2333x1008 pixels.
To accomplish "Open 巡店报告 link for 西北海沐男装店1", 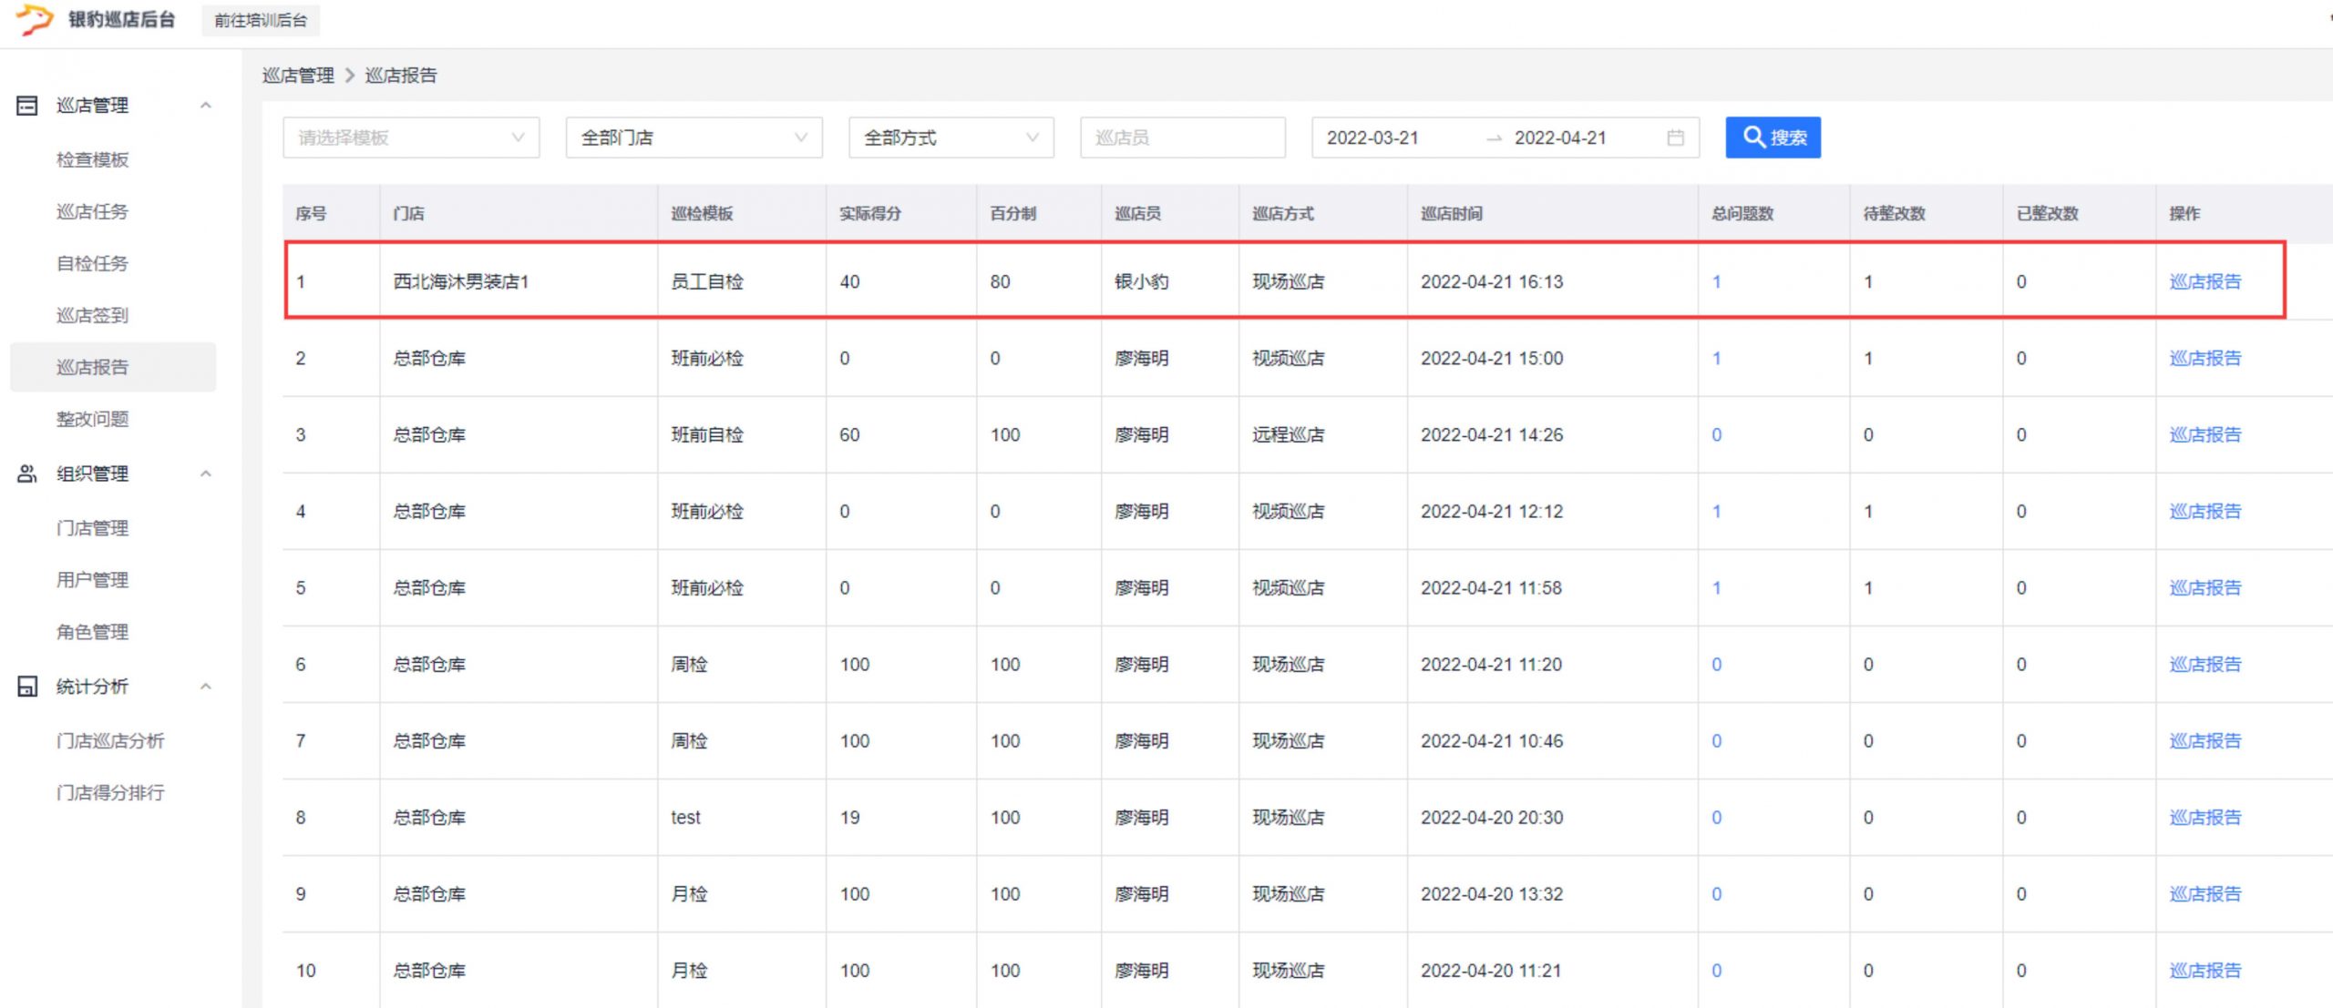I will pyautogui.click(x=2205, y=281).
